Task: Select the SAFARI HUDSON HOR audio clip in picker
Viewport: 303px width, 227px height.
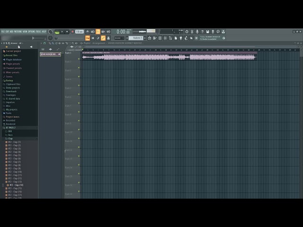Action: pyautogui.click(x=50, y=54)
